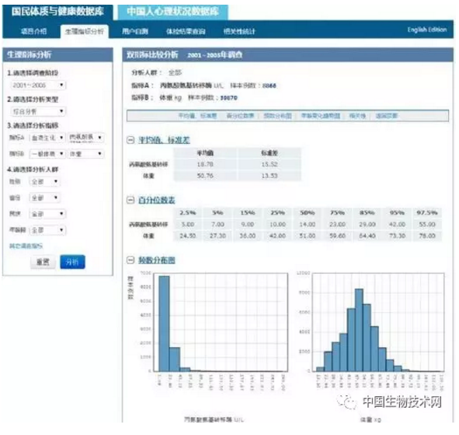Click the 双指标比较分析 results panel title
This screenshot has height=435, width=459.
click(x=152, y=54)
